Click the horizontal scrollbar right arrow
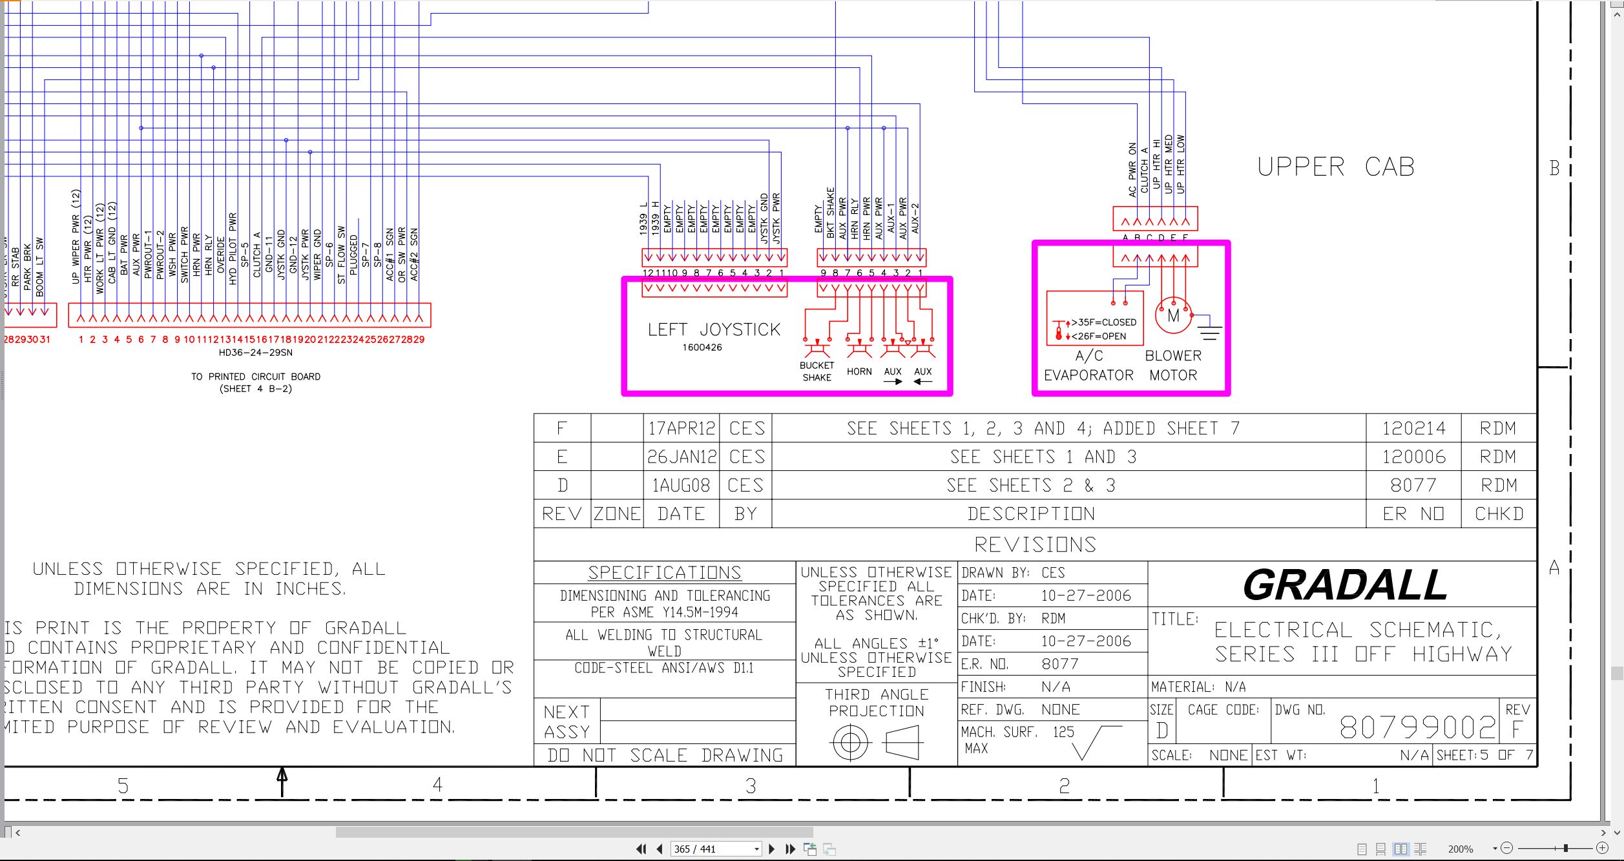This screenshot has height=861, width=1624. 1603,833
